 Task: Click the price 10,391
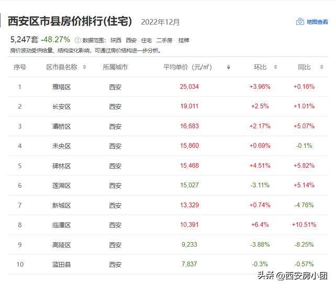(x=189, y=225)
